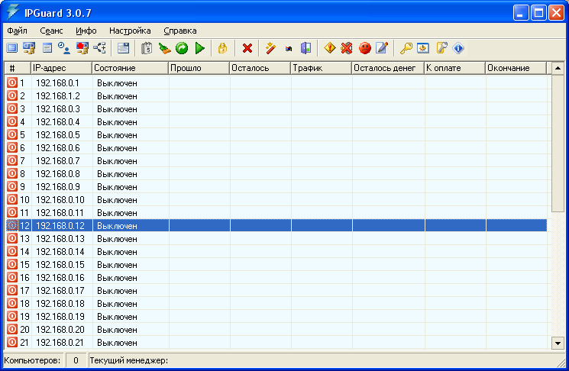Click the golden key toolbar icon
Image resolution: width=569 pixels, height=371 pixels.
(406, 48)
